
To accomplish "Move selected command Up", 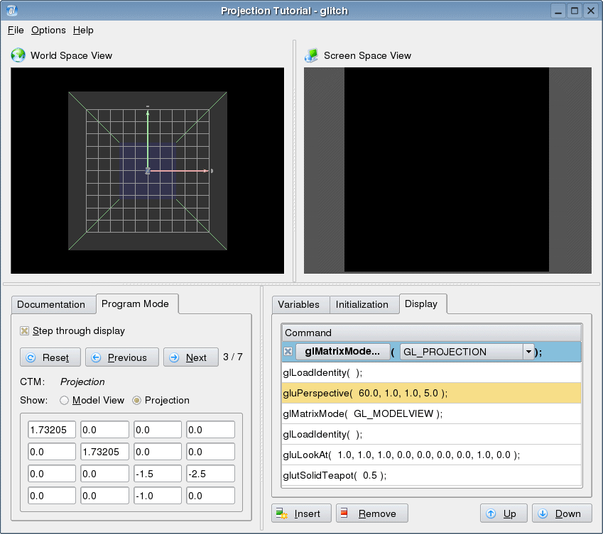I will click(503, 513).
